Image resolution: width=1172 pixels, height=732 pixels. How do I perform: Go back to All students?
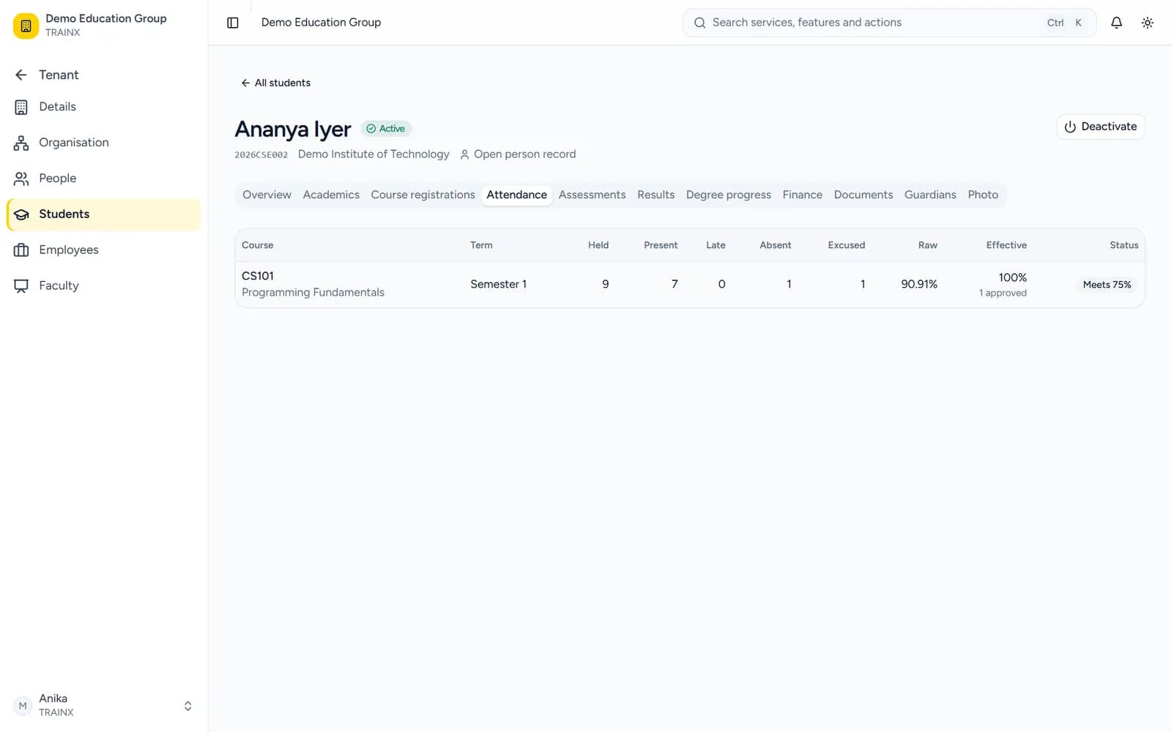coord(275,83)
